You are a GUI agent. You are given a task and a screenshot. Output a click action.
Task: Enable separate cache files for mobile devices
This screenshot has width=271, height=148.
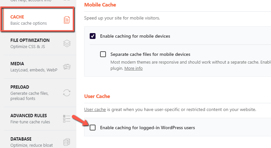coord(103,54)
